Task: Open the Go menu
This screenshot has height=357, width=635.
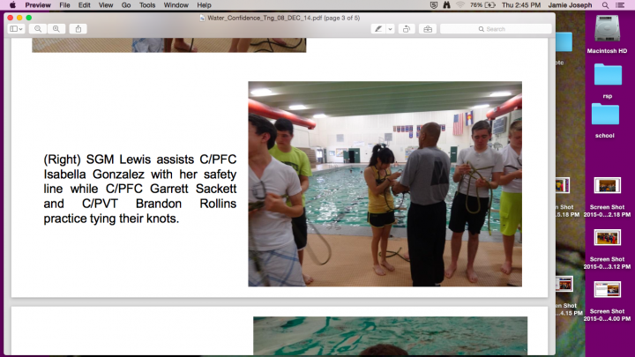Action: pyautogui.click(x=126, y=5)
